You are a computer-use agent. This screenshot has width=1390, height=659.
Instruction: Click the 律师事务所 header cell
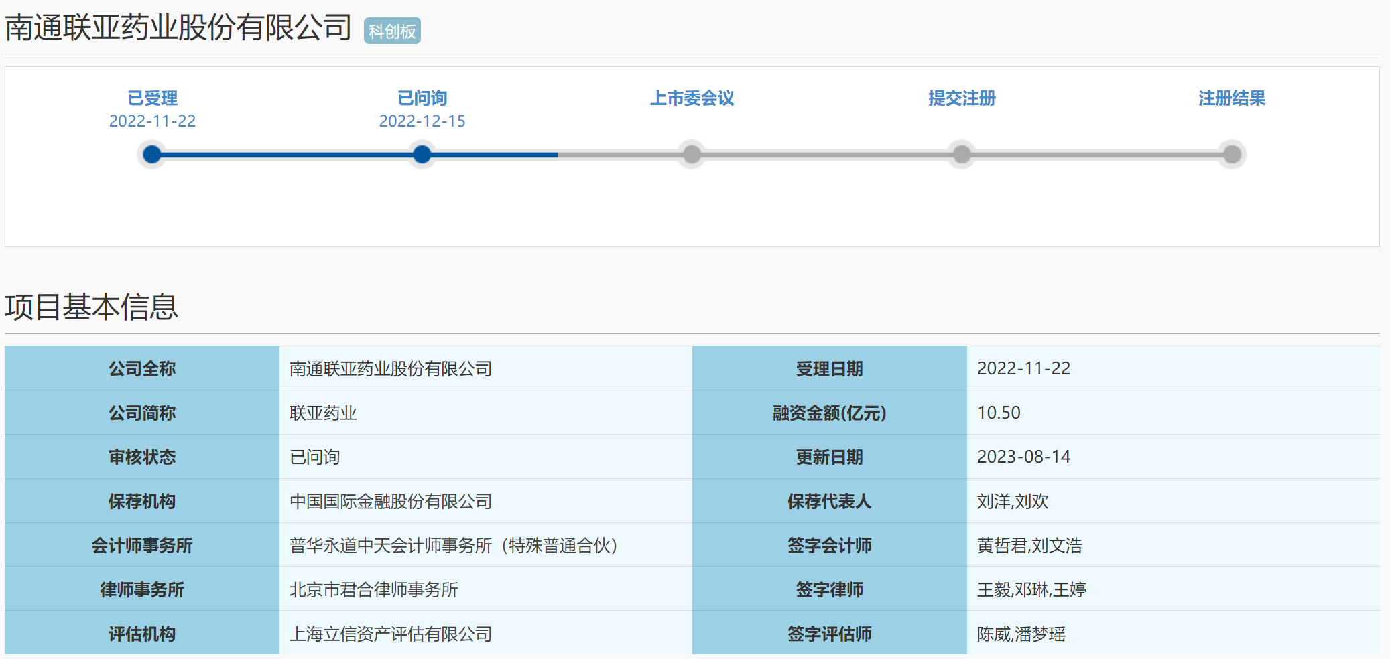pos(142,589)
